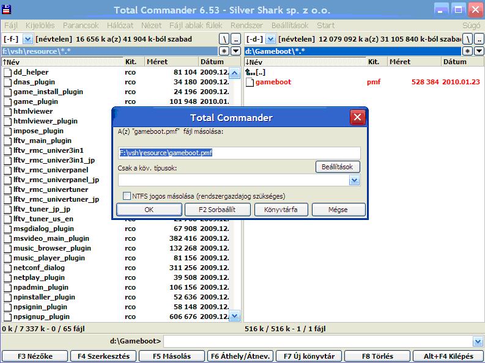Image resolution: width=485 pixels, height=363 pixels.
Task: Enable NTFS jogos másolása checkbox
Action: click(x=127, y=196)
